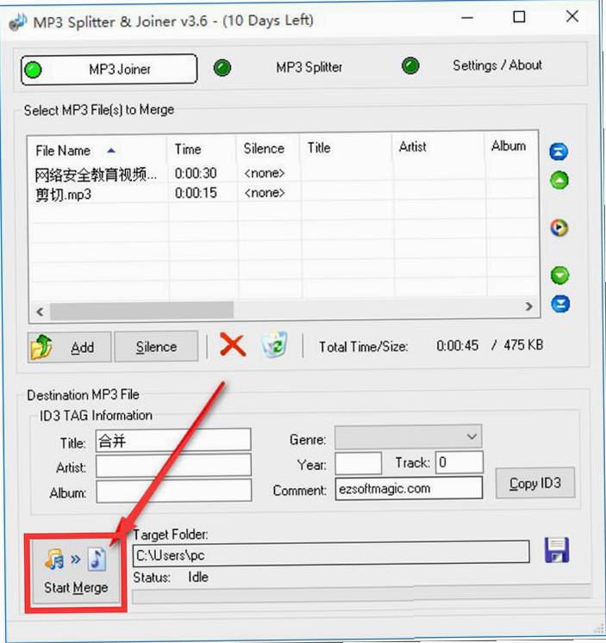
Task: Click the horizontal scrollbar thumb
Action: point(142,311)
